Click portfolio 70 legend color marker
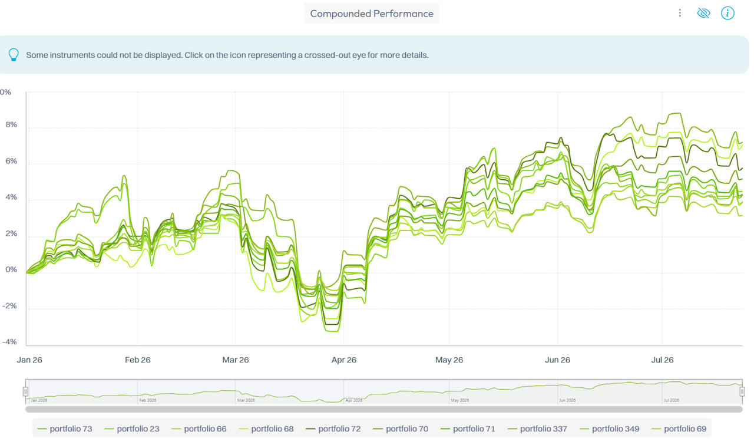The width and height of the screenshot is (754, 448). point(378,429)
